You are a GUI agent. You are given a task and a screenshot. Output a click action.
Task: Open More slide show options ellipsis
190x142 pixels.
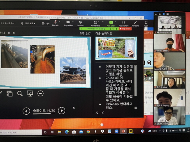point(41,94)
